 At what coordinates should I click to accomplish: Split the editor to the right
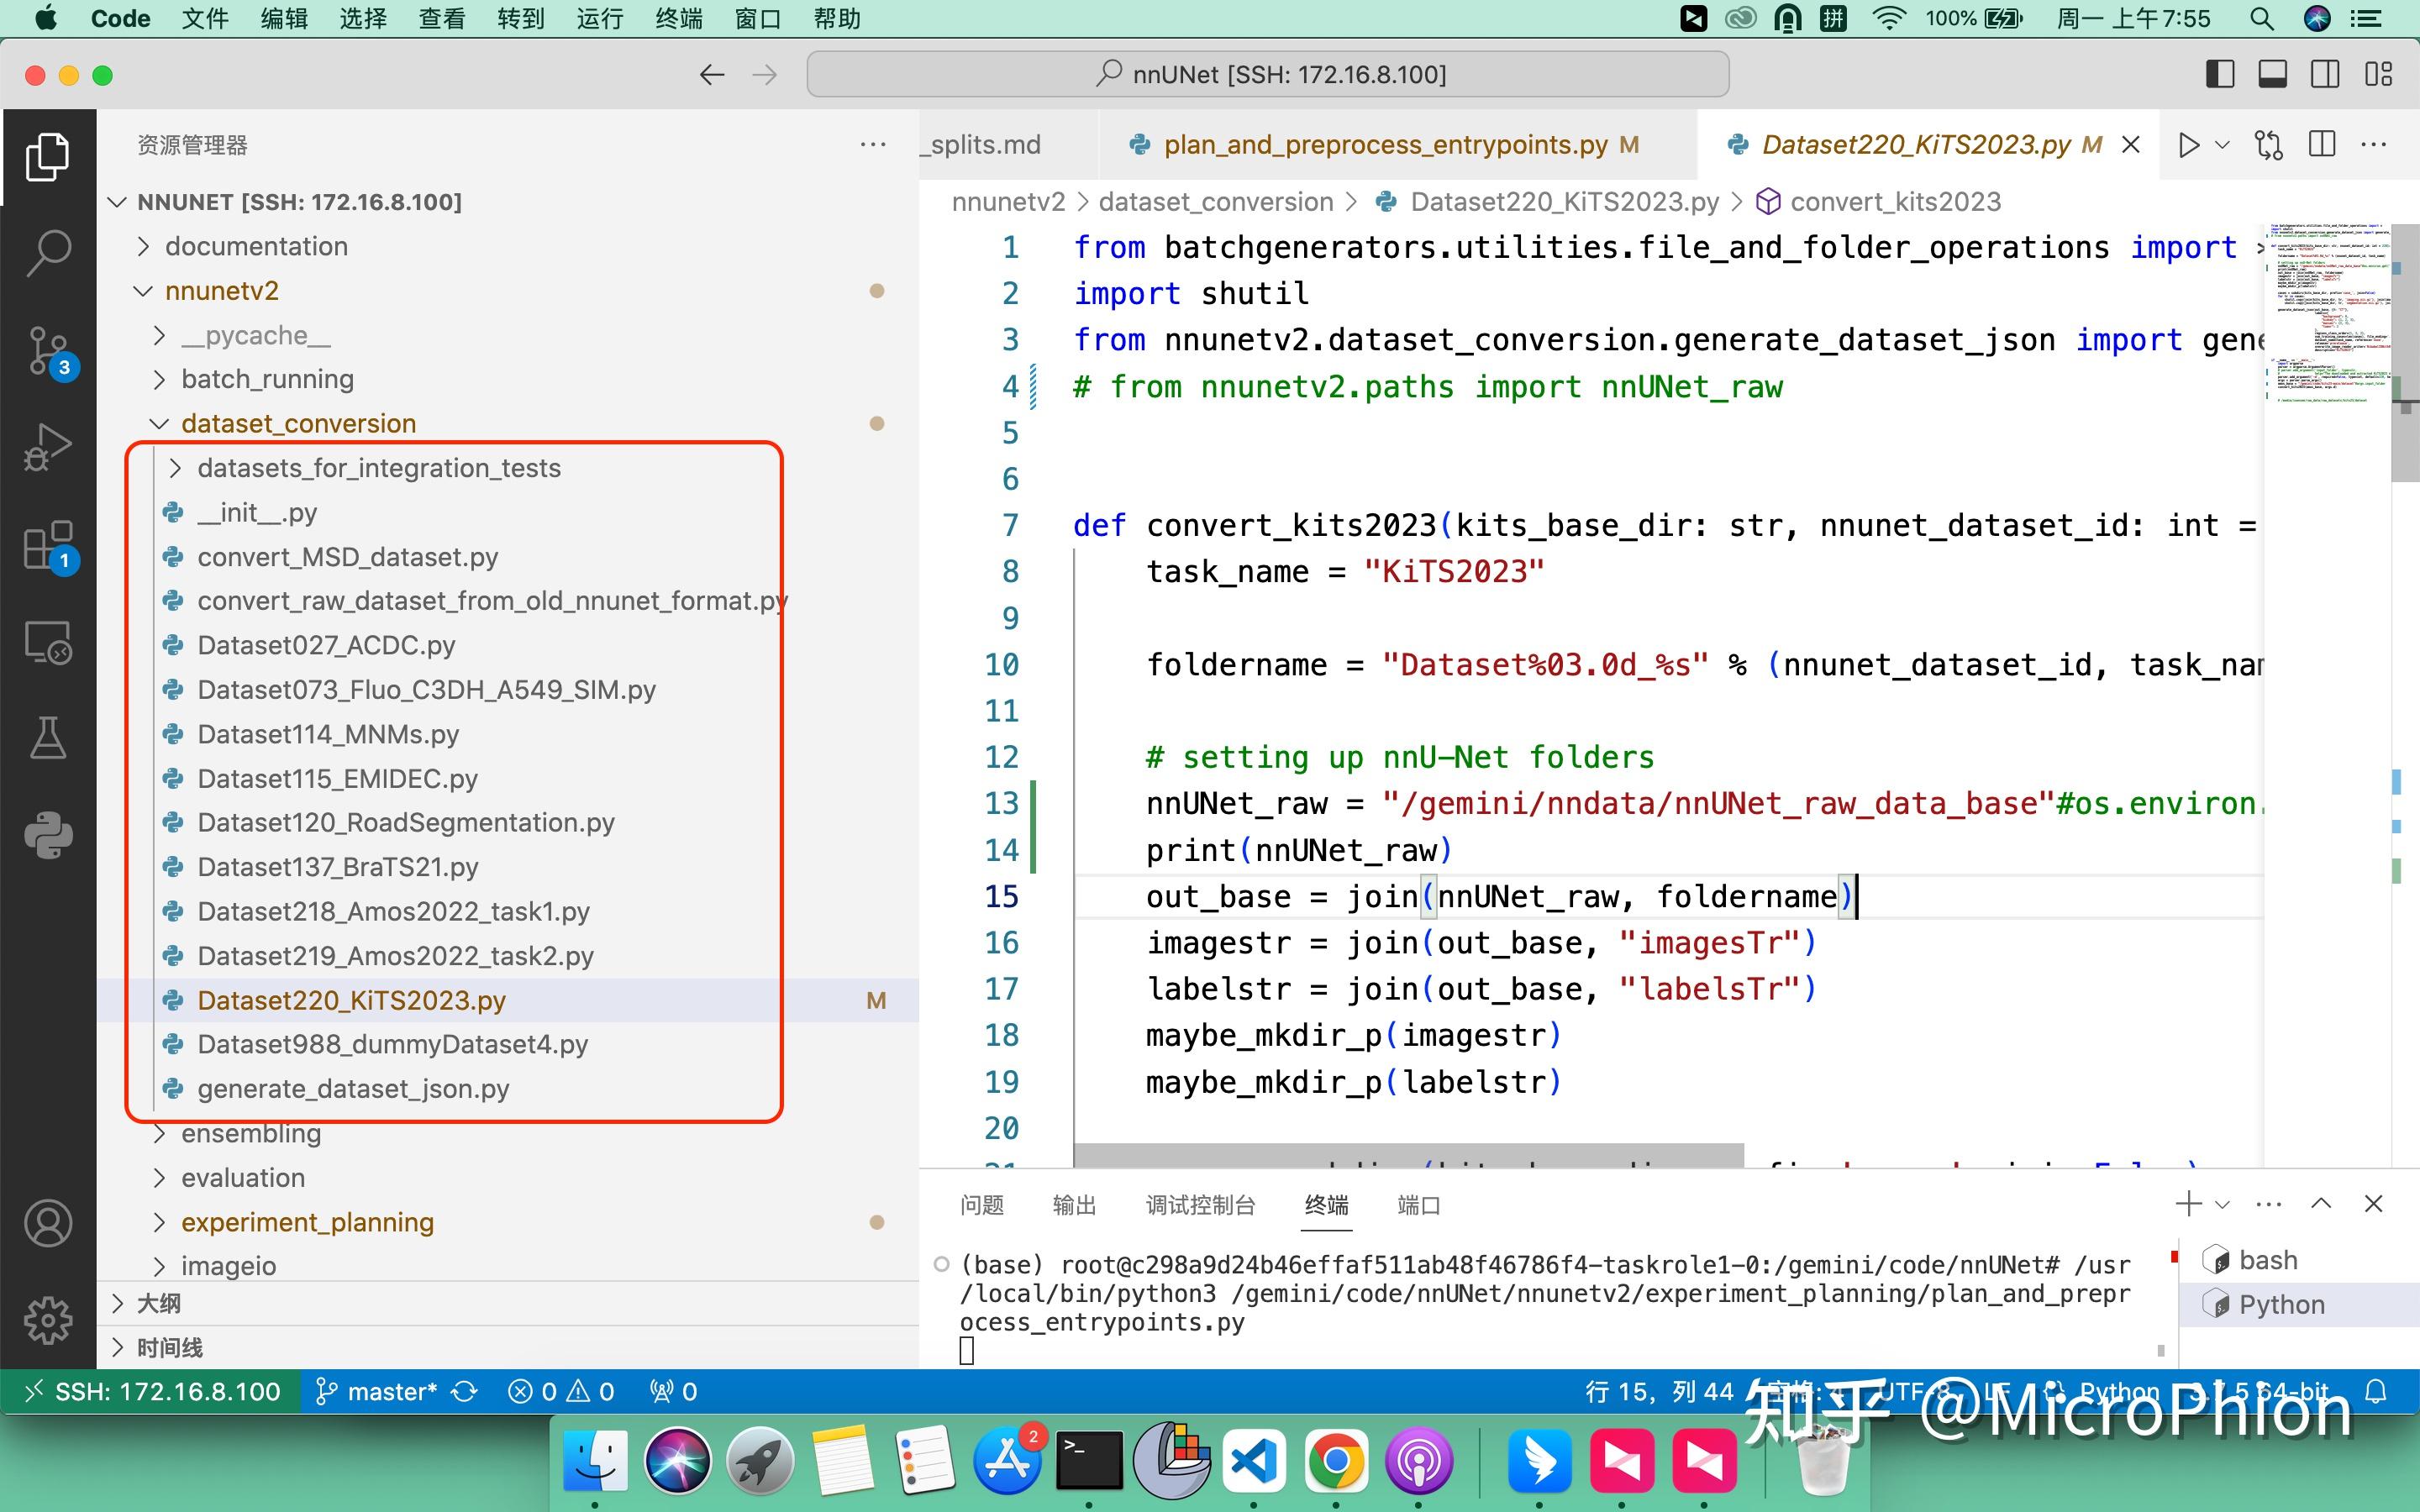2322,145
